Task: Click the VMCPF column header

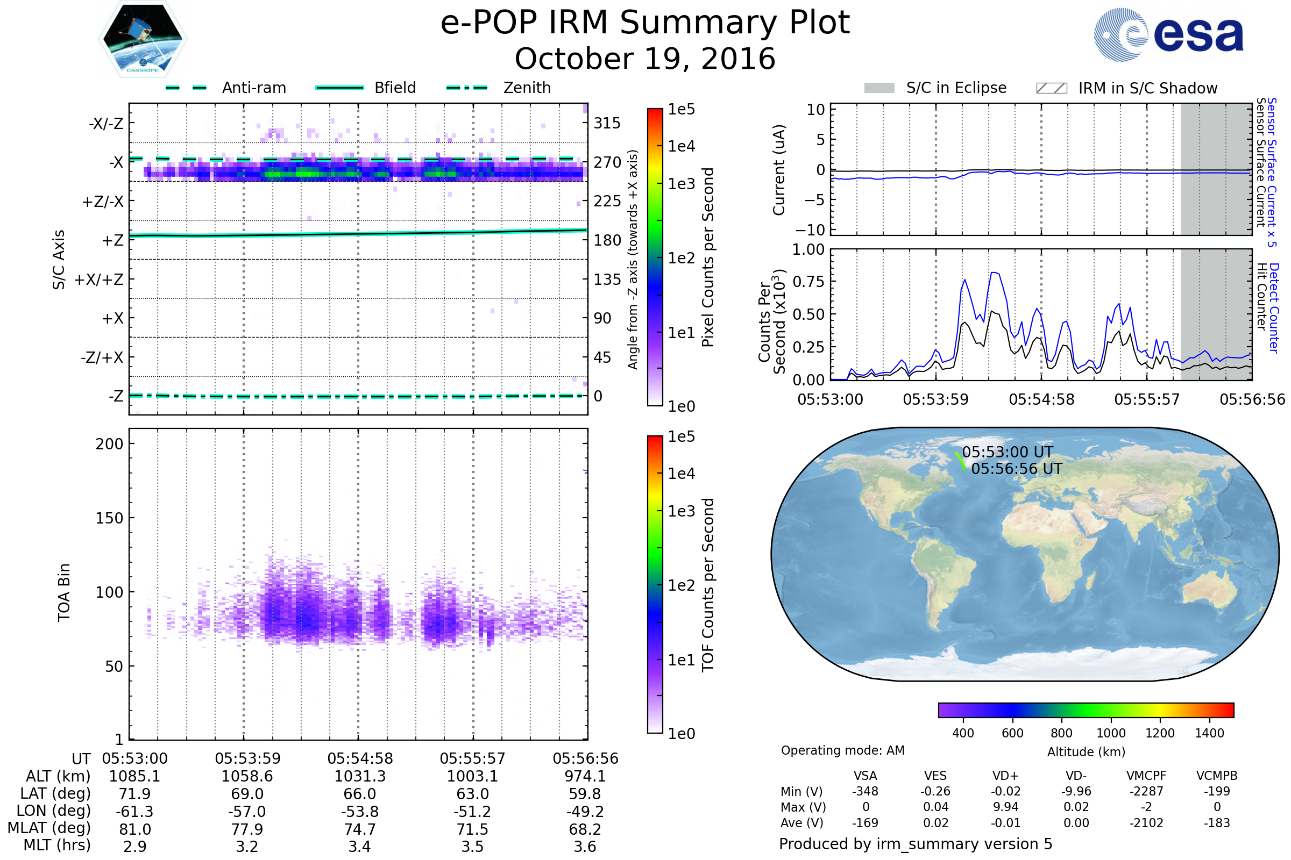Action: tap(1146, 776)
